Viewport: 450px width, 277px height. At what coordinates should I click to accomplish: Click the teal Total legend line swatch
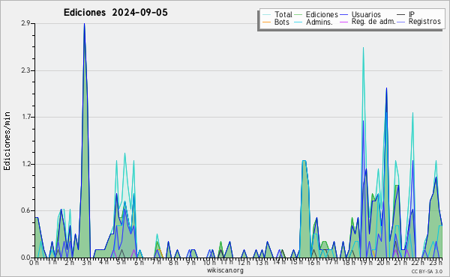click(x=266, y=15)
